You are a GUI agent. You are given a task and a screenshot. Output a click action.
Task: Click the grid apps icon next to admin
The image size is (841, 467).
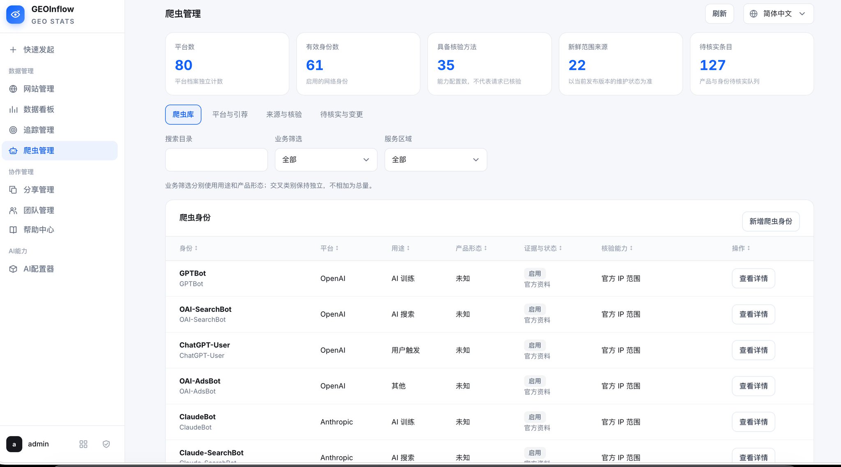point(83,444)
